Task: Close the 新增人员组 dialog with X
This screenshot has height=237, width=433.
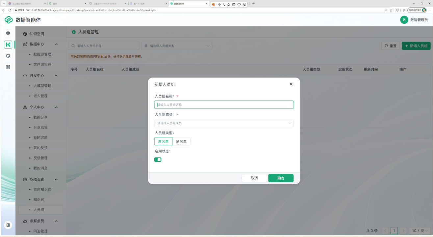Action: (x=291, y=84)
